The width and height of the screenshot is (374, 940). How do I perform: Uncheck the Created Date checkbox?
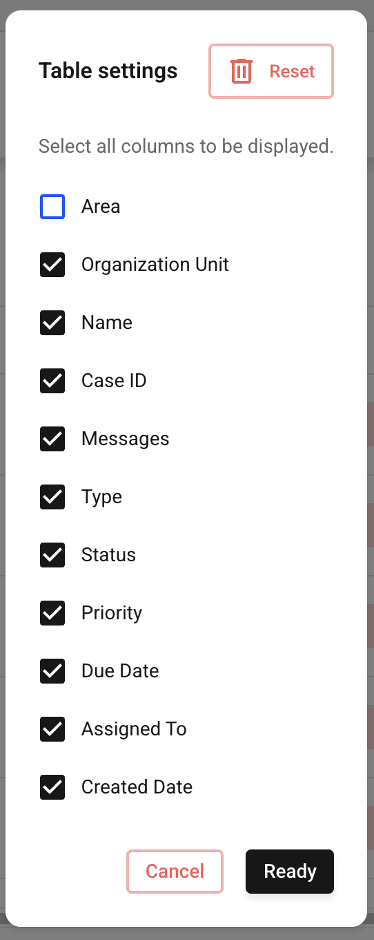click(52, 787)
